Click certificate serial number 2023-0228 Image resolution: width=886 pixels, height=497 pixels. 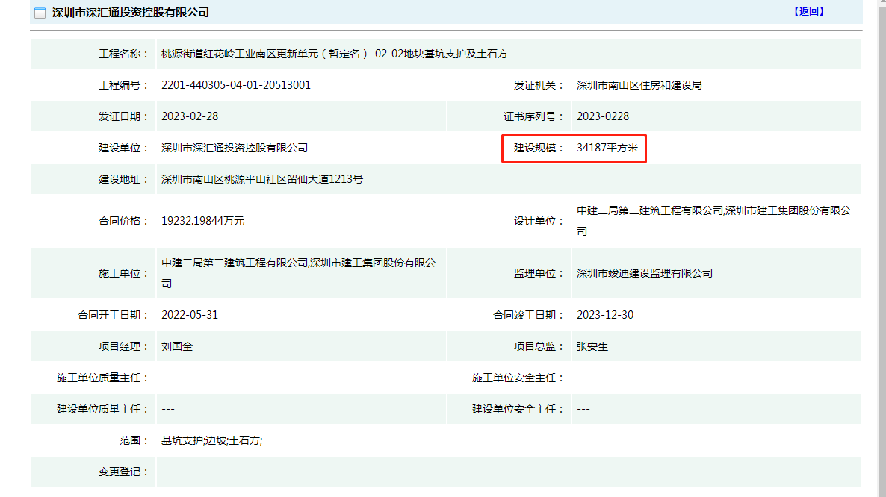(603, 116)
